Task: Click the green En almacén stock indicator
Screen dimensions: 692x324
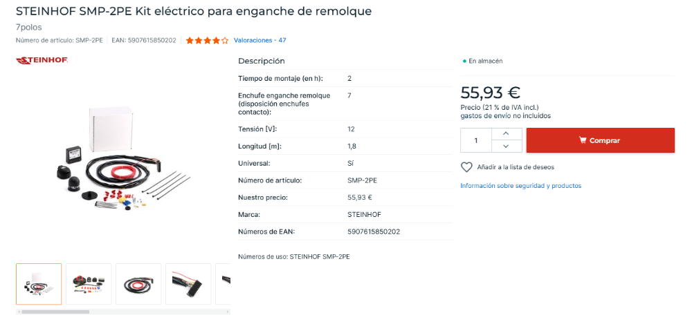Action: pos(482,61)
